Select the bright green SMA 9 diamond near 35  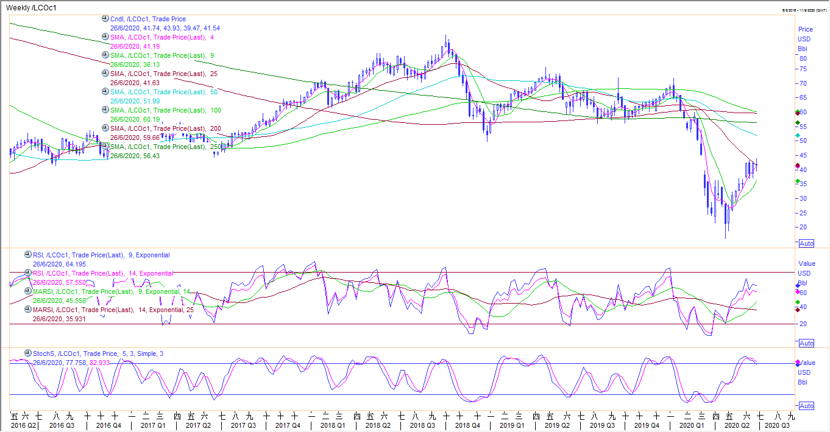[798, 181]
